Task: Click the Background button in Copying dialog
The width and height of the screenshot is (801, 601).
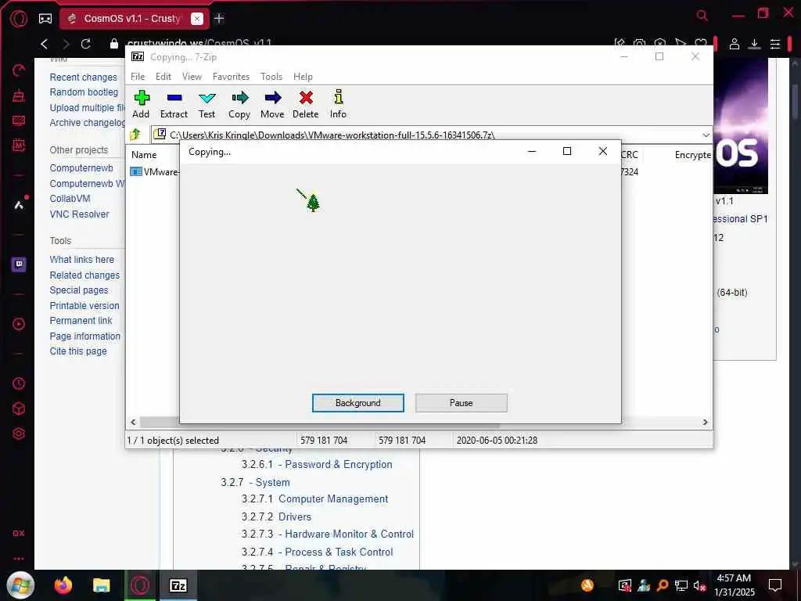Action: 358,403
